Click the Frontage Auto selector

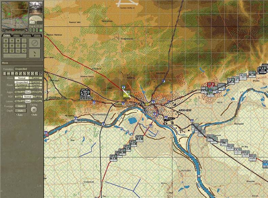coord(20,106)
